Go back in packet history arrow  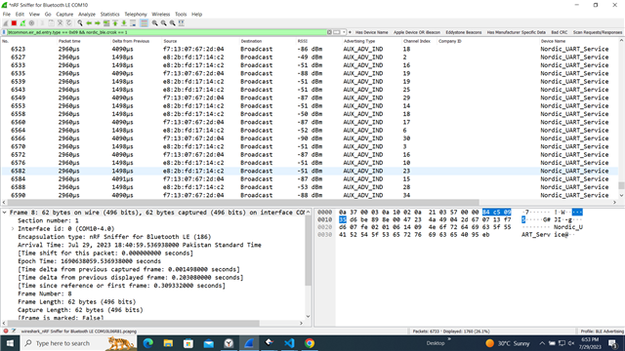(x=89, y=23)
